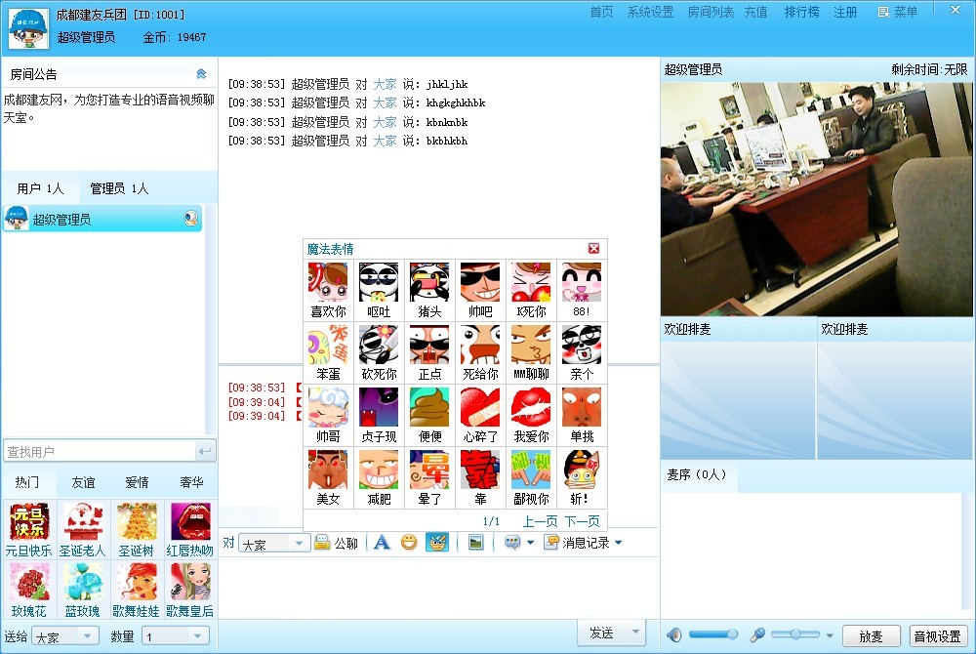Viewport: 976px width, 654px height.
Task: Go to 首页 in top menu
Action: 601,12
